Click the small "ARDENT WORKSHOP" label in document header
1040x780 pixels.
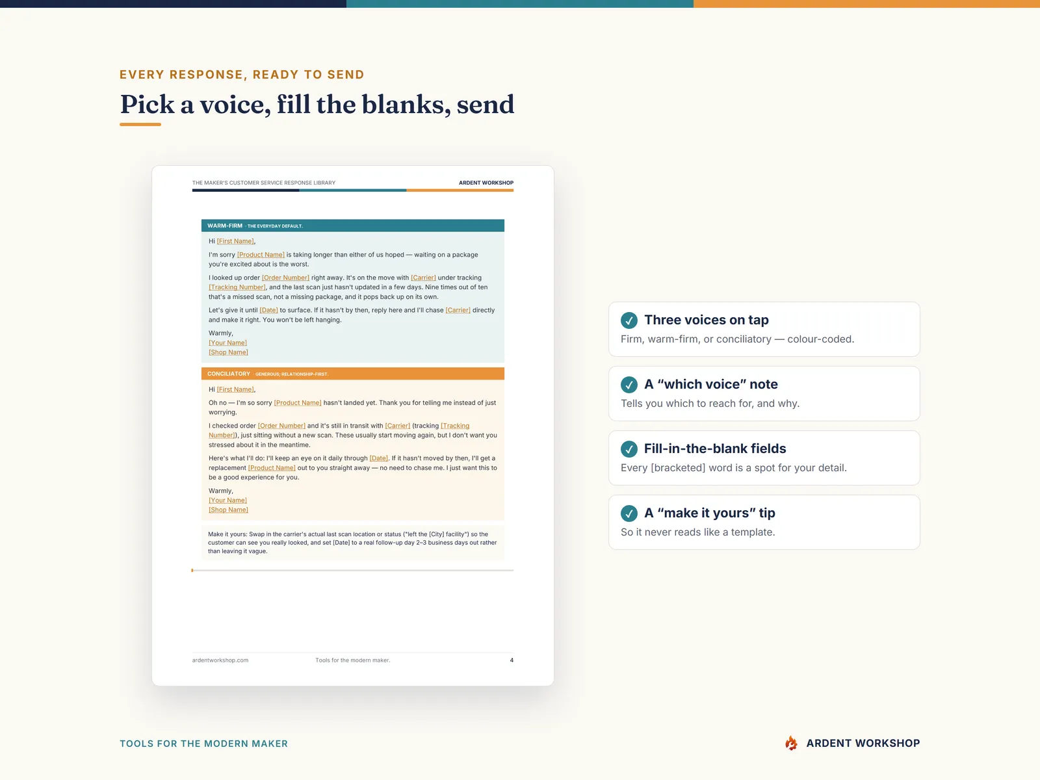click(486, 183)
